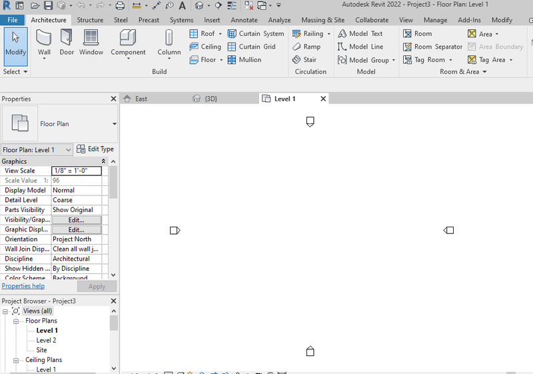533x374 pixels.
Task: Select the Ceiling tool
Action: [205, 47]
